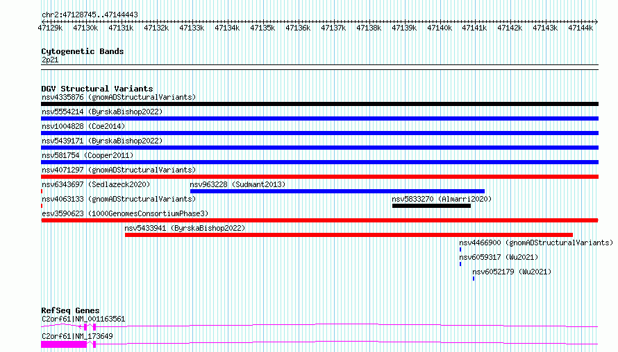Image resolution: width=618 pixels, height=352 pixels.
Task: Click the red nsv4071297 variant bar
Action: pos(319,177)
